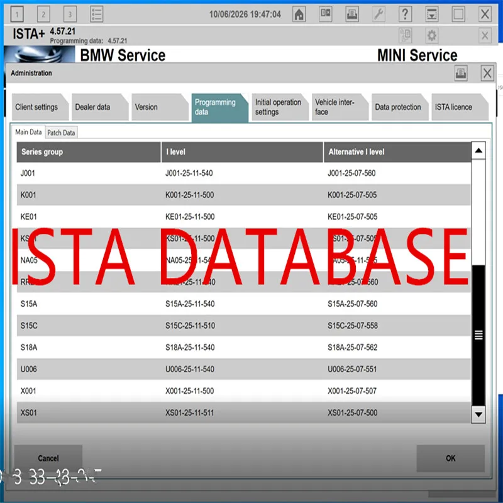Screen dimensions: 503x503
Task: Select the Patch Data sub-tab
Action: [61, 133]
